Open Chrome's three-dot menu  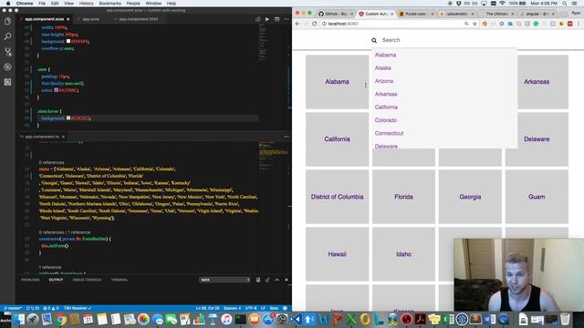(579, 24)
